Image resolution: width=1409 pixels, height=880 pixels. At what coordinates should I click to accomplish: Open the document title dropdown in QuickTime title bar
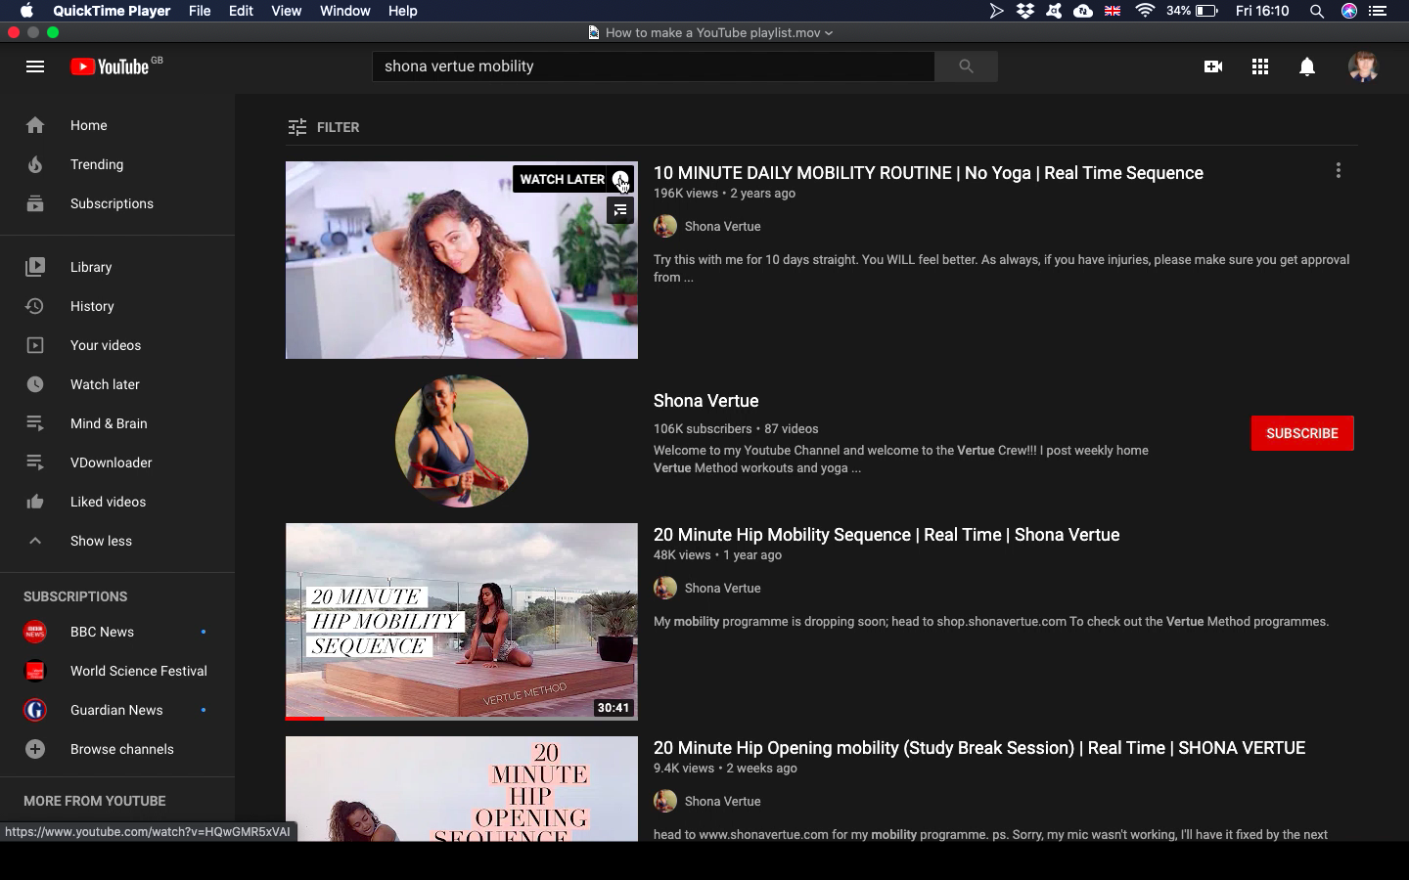[829, 32]
